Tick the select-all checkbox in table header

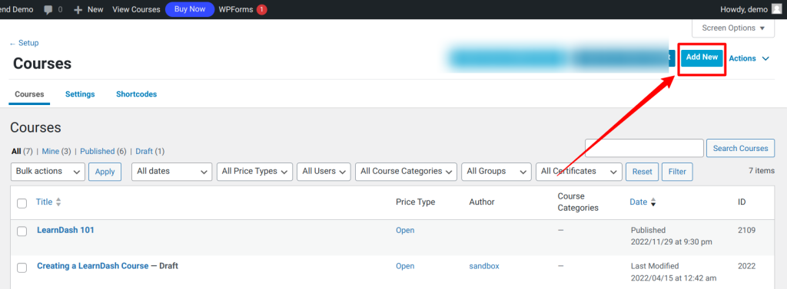tap(22, 203)
